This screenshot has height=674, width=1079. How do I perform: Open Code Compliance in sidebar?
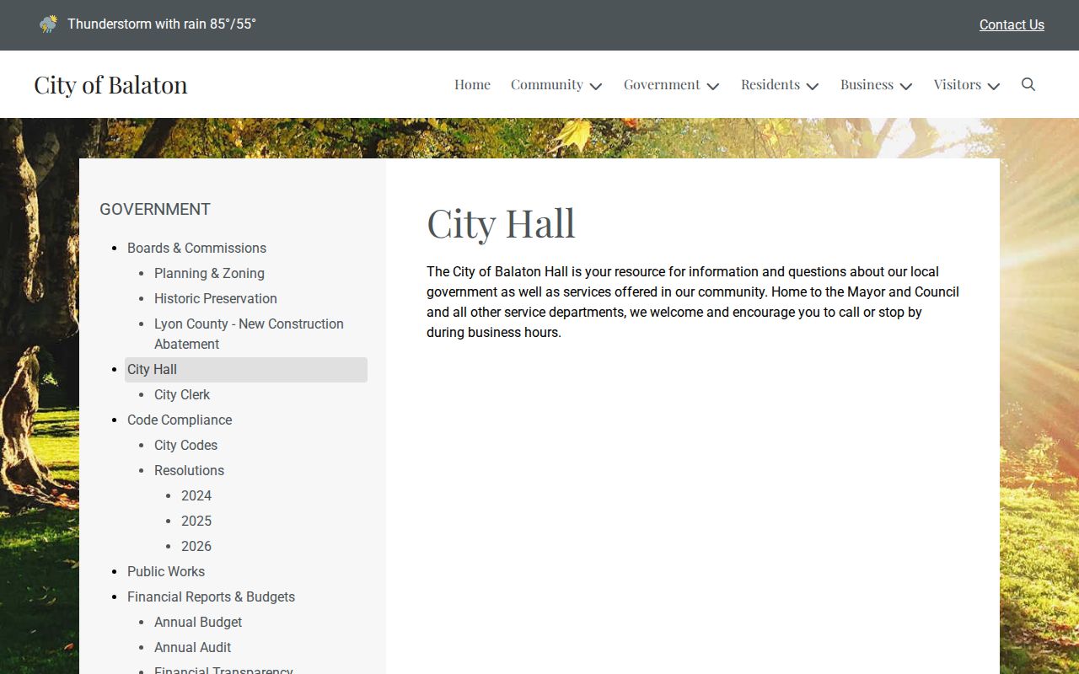coord(180,420)
